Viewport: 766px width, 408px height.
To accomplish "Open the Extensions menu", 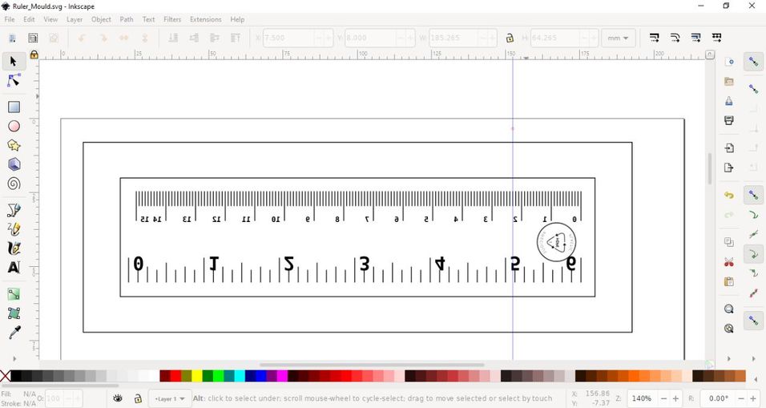I will click(205, 19).
